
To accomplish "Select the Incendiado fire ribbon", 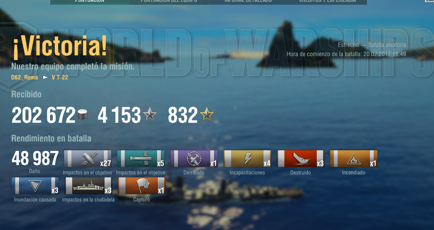I will tap(354, 158).
